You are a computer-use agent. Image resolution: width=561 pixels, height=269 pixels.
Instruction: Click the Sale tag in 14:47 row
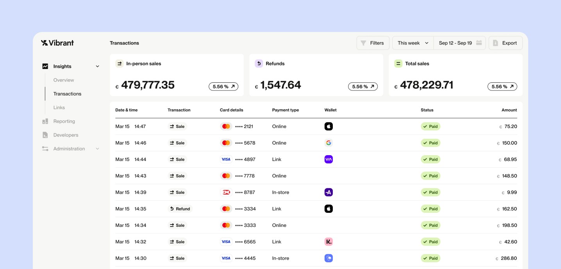tap(177, 126)
